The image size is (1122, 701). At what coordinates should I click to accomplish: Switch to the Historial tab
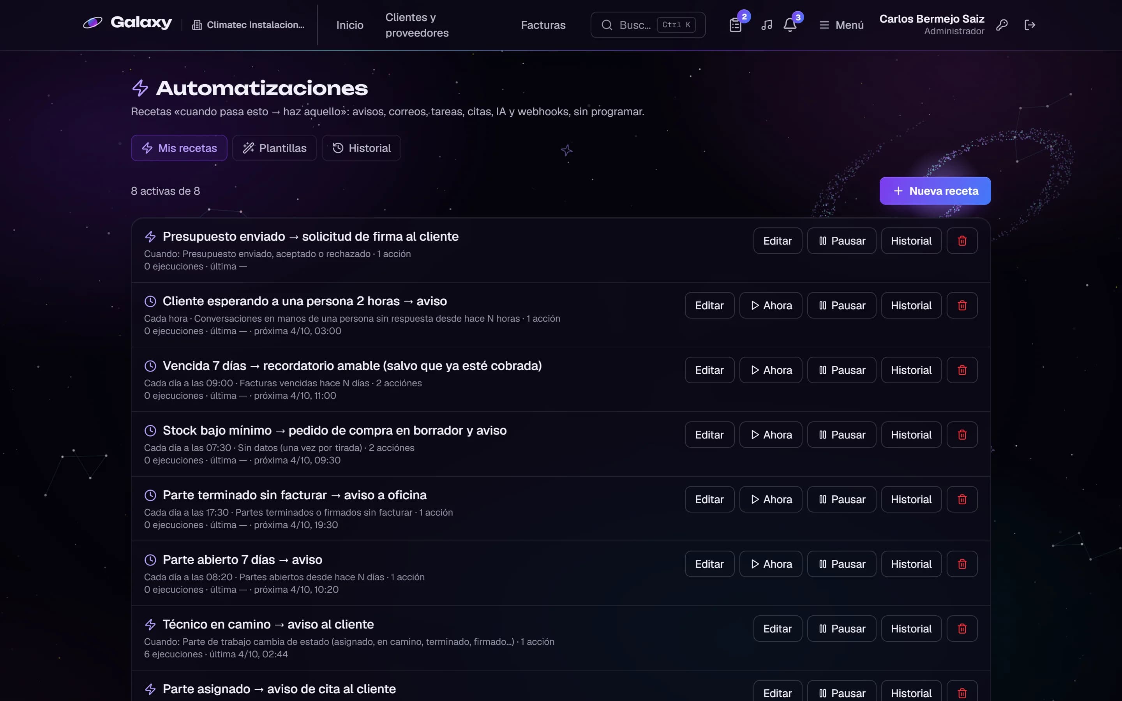pos(361,148)
